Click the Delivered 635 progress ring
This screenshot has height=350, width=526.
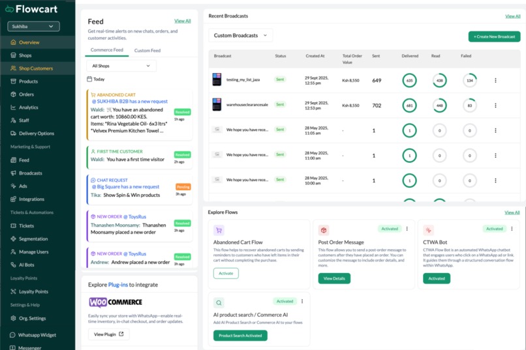(x=409, y=80)
